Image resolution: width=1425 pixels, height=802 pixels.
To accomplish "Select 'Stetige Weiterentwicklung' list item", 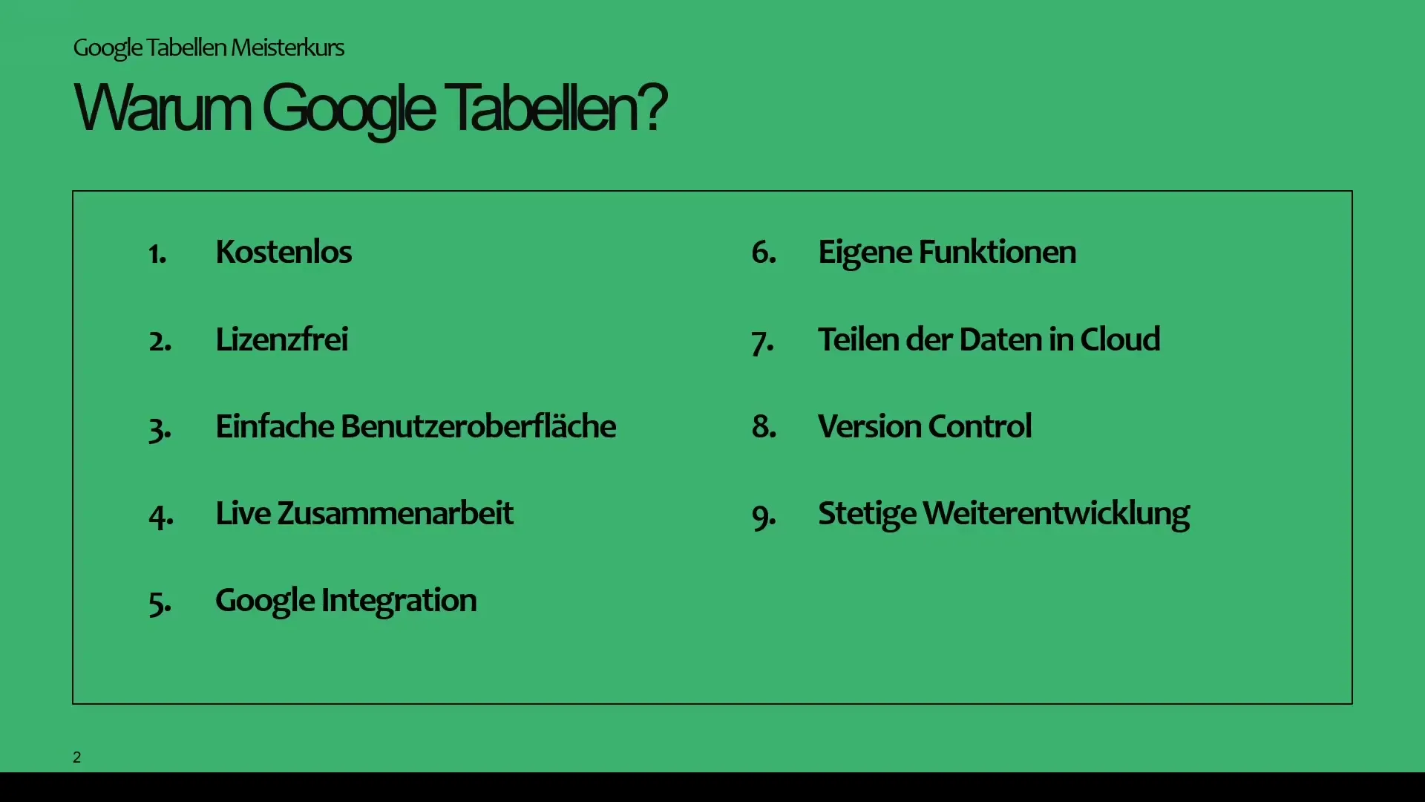I will [x=1005, y=512].
